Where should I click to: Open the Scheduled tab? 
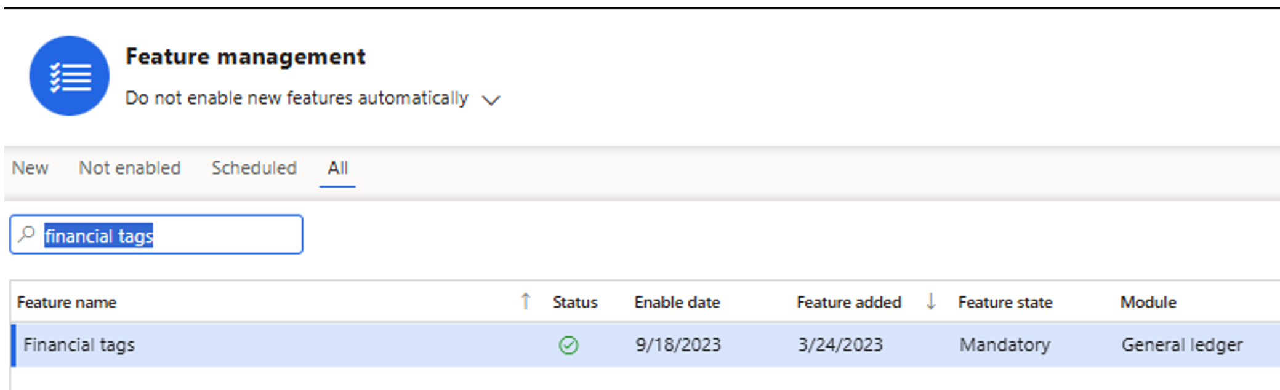(x=254, y=168)
